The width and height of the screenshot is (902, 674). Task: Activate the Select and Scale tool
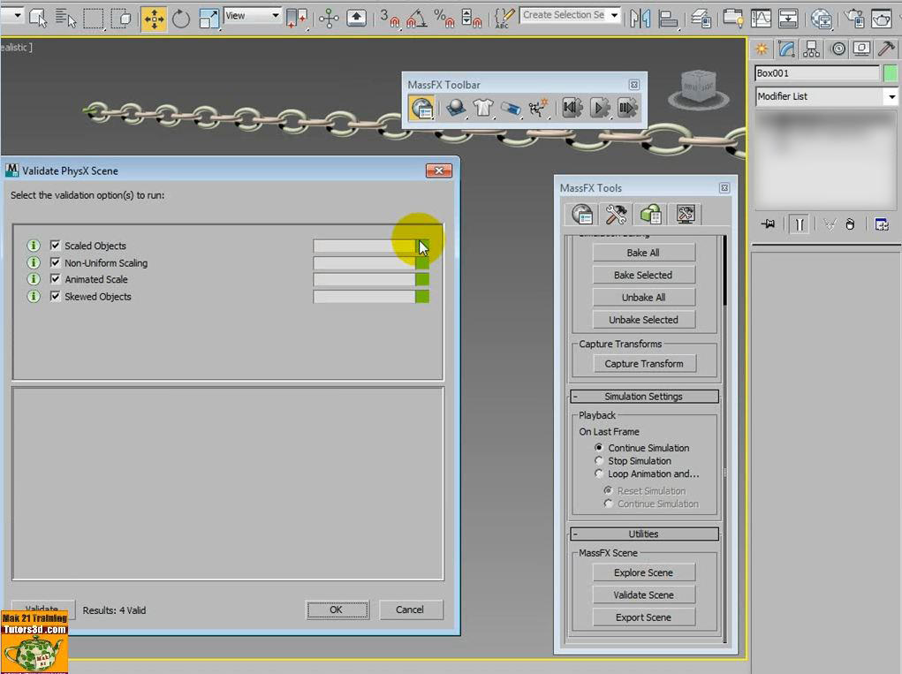tap(208, 18)
